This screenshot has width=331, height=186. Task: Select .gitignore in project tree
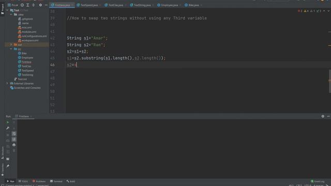[25, 19]
